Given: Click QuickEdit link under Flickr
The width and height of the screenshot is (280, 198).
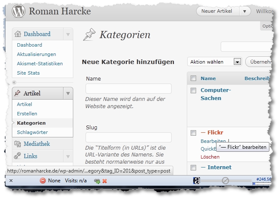Looking at the screenshot, I should point(208,149).
